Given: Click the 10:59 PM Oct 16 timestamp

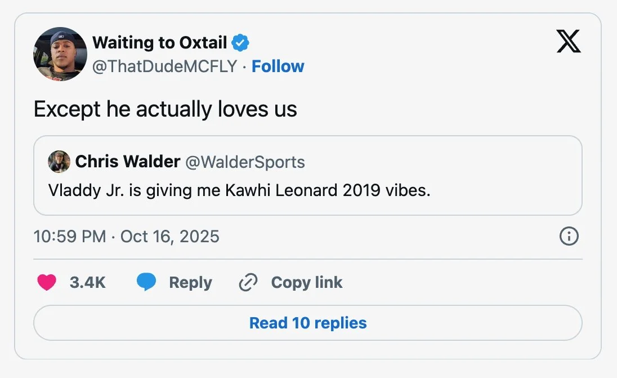Looking at the screenshot, I should coord(127,236).
